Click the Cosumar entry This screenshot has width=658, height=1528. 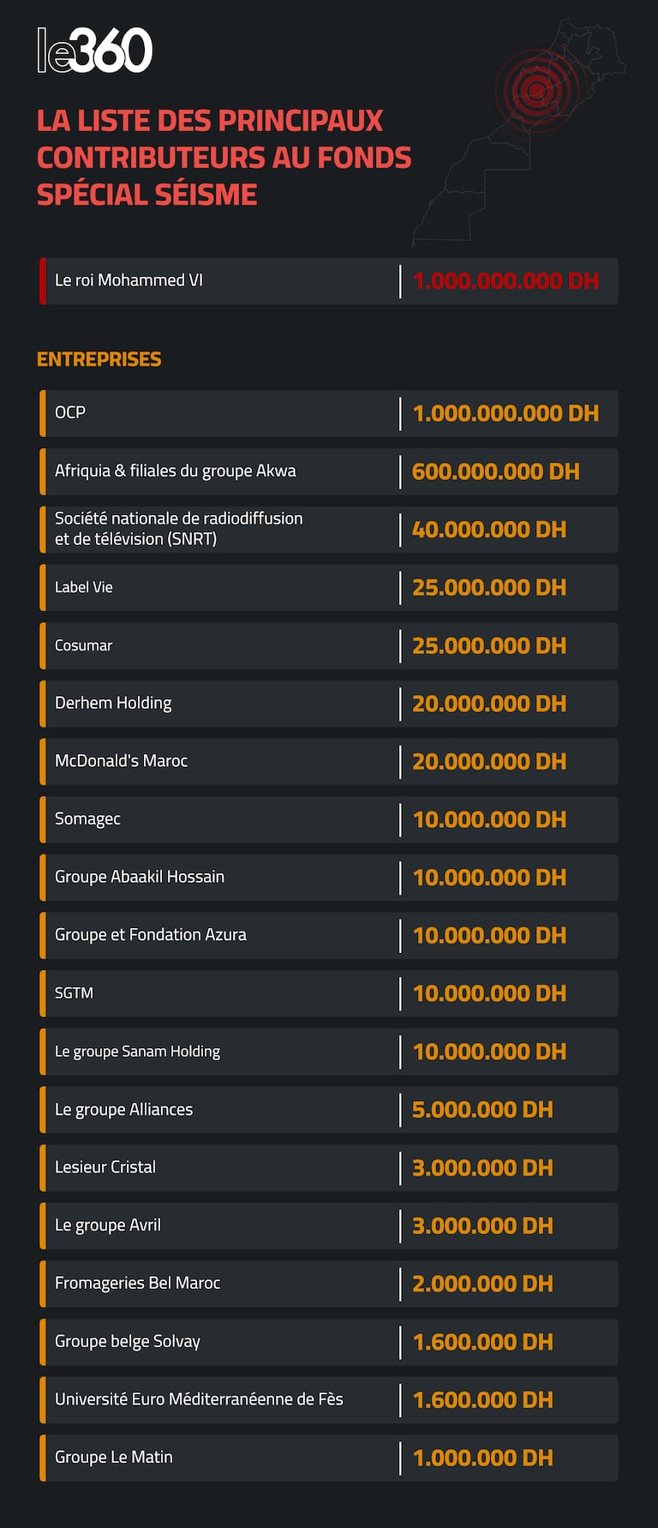pyautogui.click(x=84, y=645)
